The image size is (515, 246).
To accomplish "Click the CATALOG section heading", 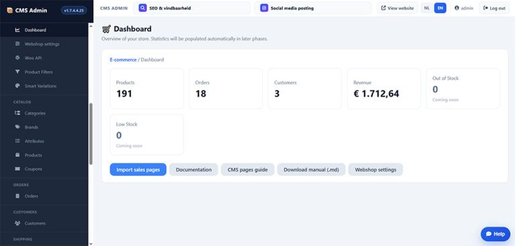I will tap(22, 102).
